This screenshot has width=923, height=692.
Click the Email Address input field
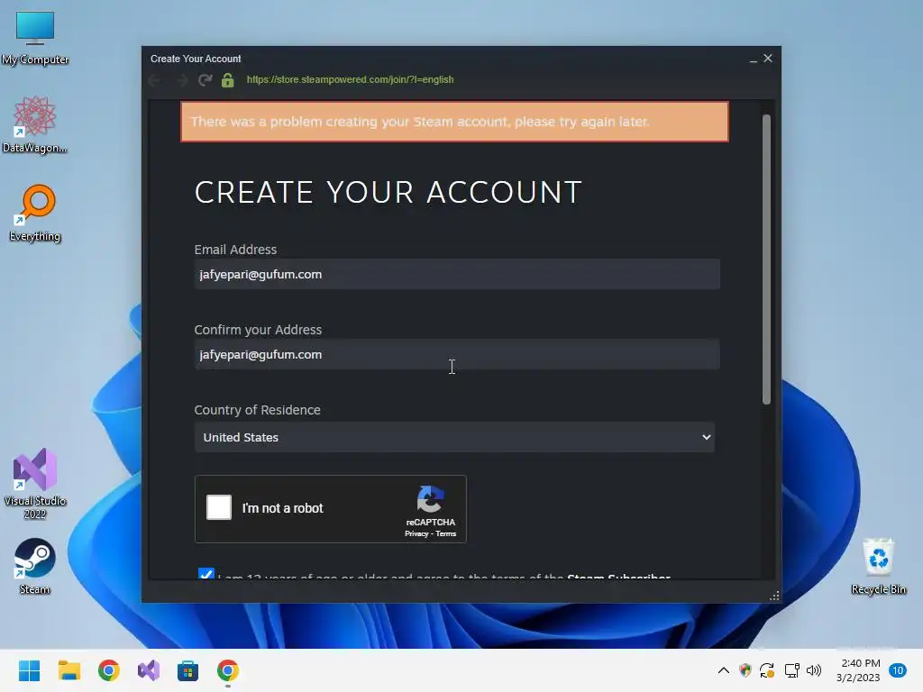coord(457,274)
